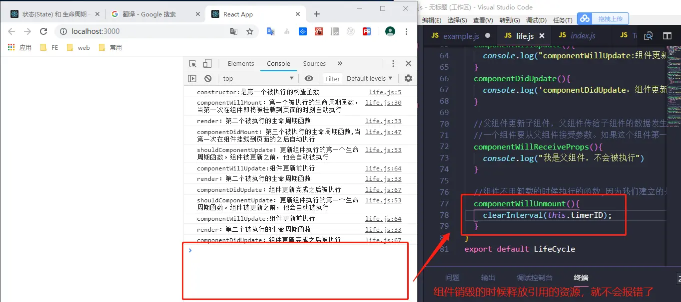Expand more DevTools tabs chevron

click(340, 63)
